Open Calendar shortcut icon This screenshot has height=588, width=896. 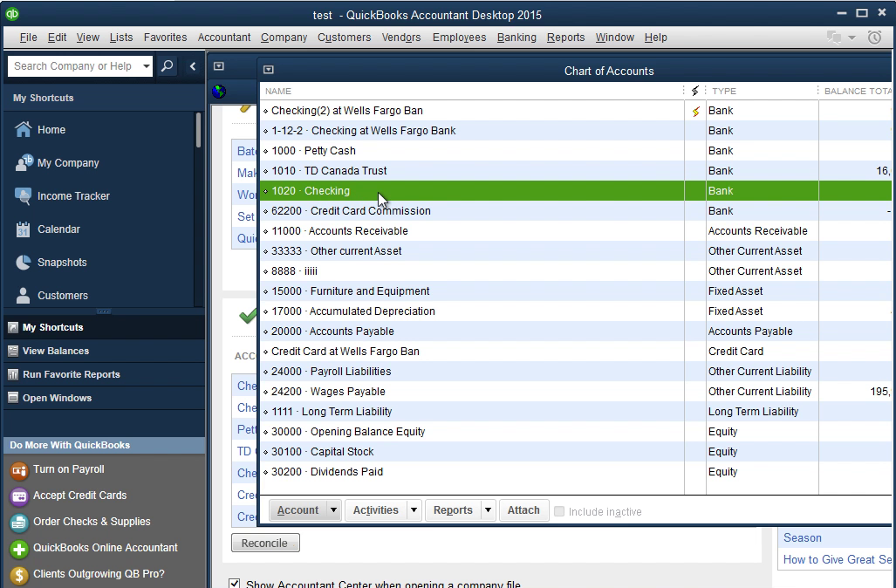tap(23, 229)
